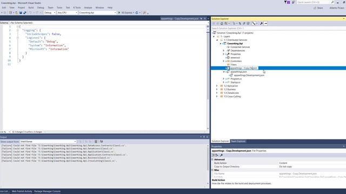Select the wwwroot folder in Solution Explorer

click(x=235, y=58)
